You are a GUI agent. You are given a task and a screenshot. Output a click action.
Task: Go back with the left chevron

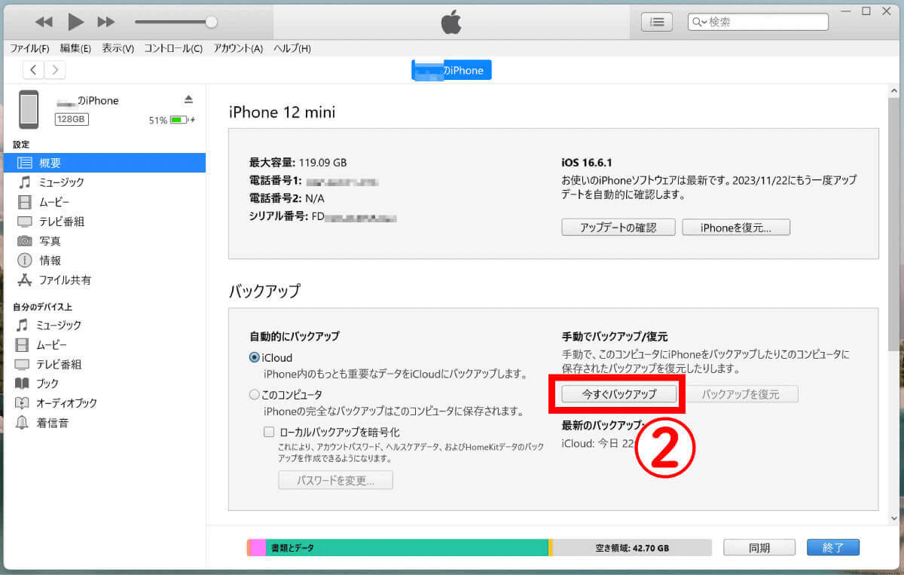point(33,70)
